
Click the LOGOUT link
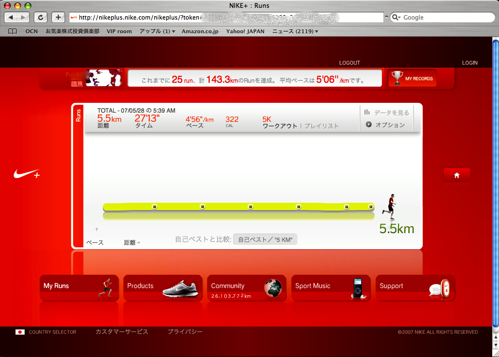pyautogui.click(x=350, y=63)
